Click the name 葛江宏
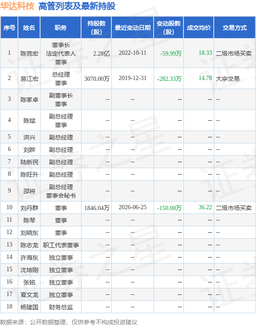Screen dimensions: 256x326 point(29,79)
